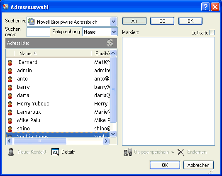The height and width of the screenshot is (176, 222).
Task: Select the anto name entry
Action: click(x=22, y=79)
